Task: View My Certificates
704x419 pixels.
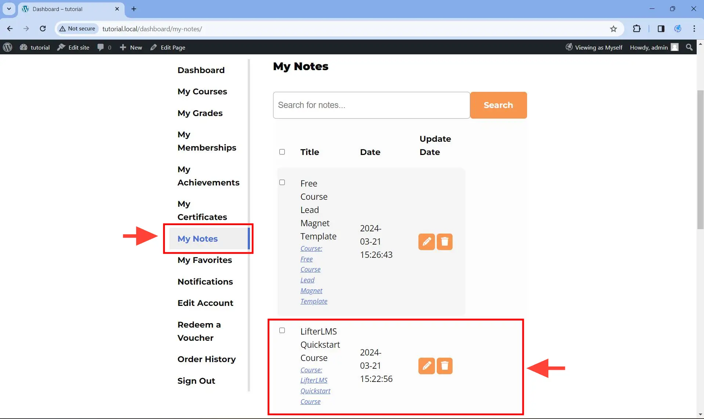Action: [202, 210]
